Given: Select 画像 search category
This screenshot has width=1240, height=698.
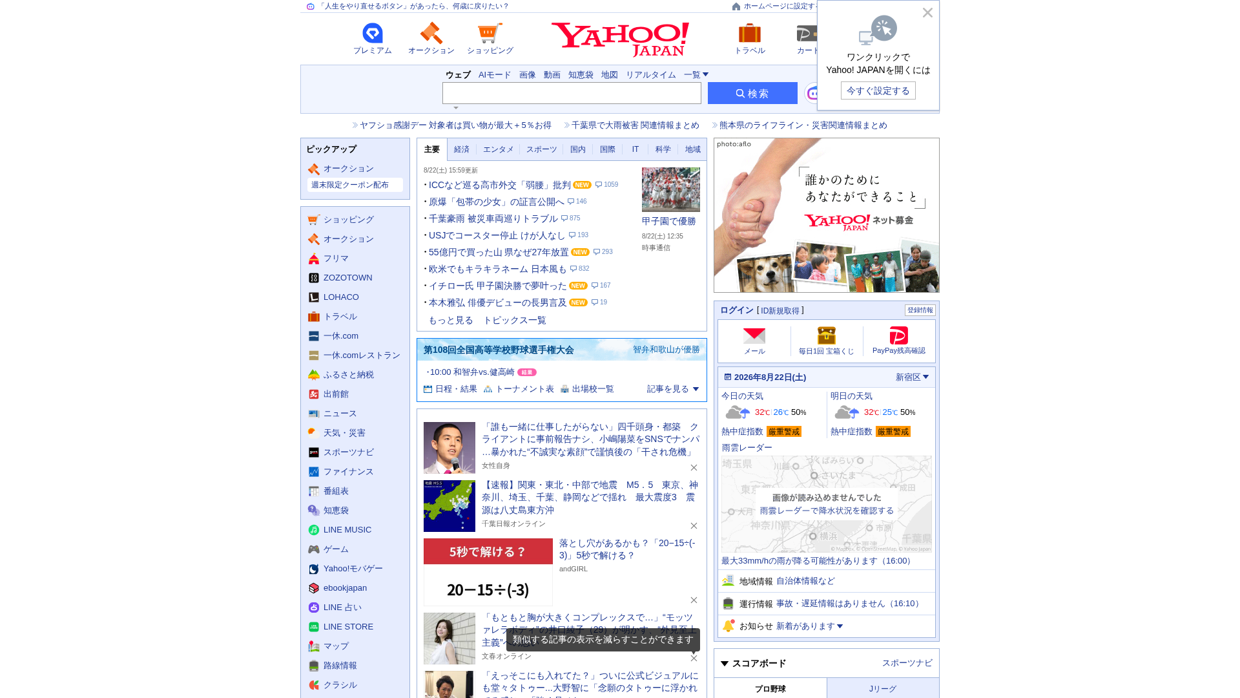Looking at the screenshot, I should [x=528, y=75].
